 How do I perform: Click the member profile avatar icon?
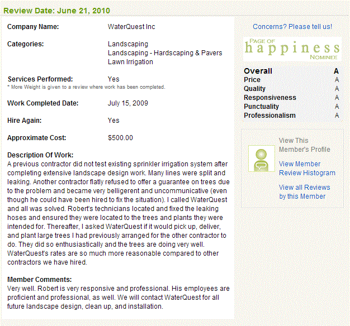click(262, 159)
